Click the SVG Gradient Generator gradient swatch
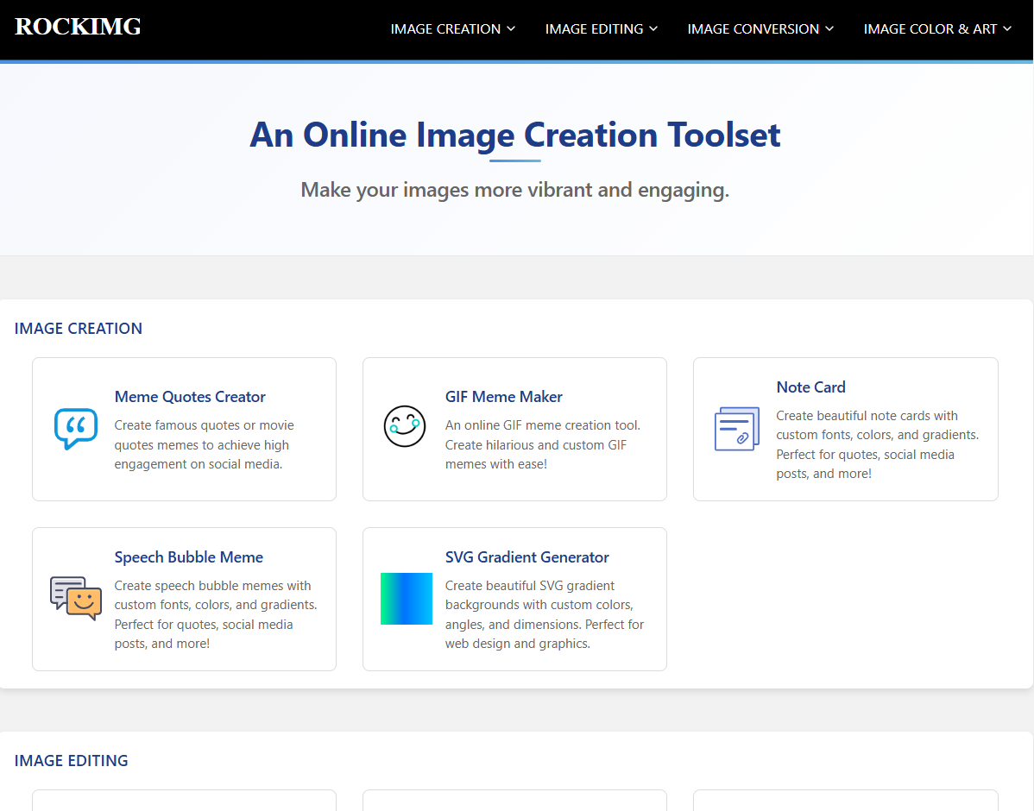 tap(406, 598)
